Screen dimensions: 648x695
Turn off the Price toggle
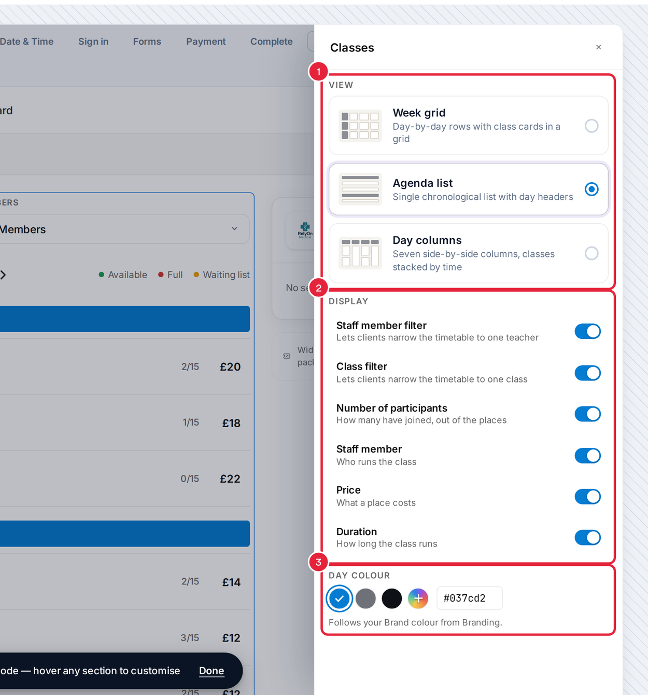587,496
